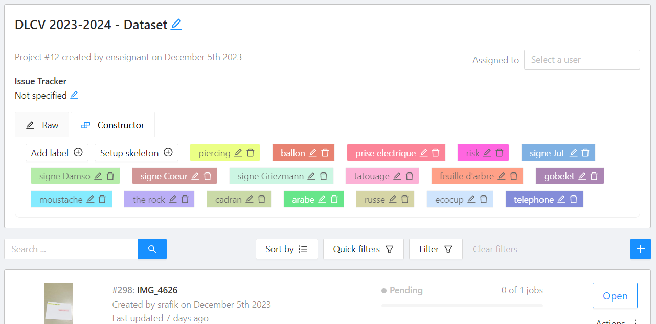Edit the signe Griezmann label
656x324 pixels.
[x=311, y=176]
